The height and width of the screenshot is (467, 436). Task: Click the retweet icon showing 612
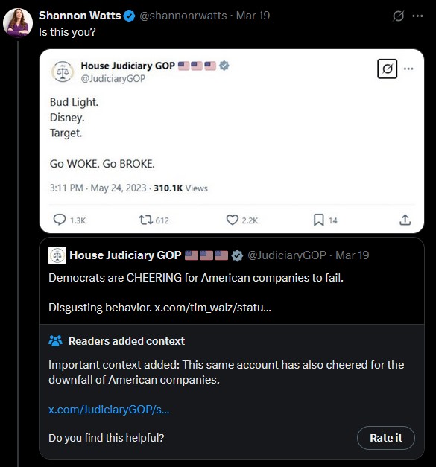click(x=146, y=220)
